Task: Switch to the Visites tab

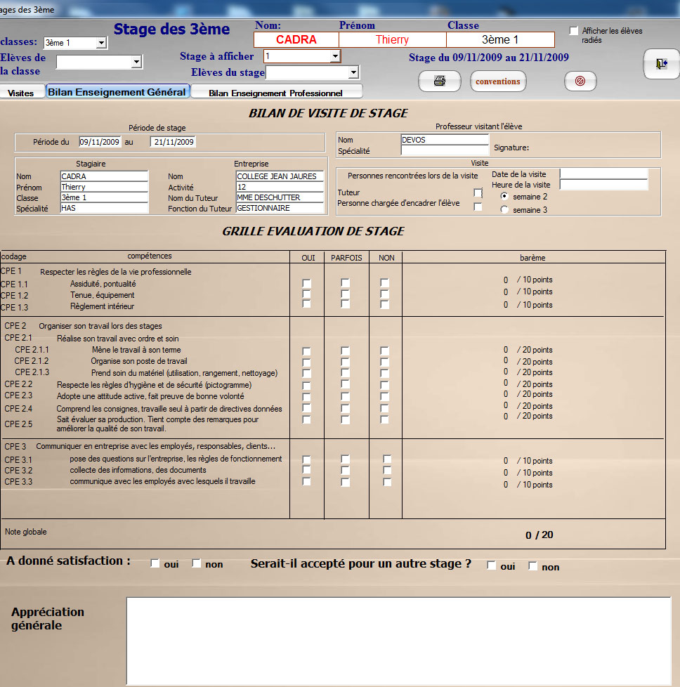Action: point(21,93)
